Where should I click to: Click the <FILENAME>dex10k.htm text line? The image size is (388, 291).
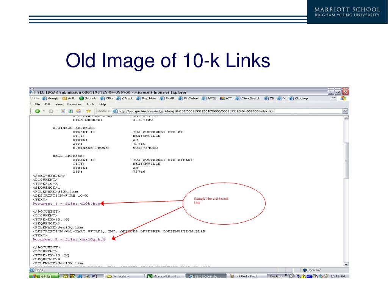58,263
